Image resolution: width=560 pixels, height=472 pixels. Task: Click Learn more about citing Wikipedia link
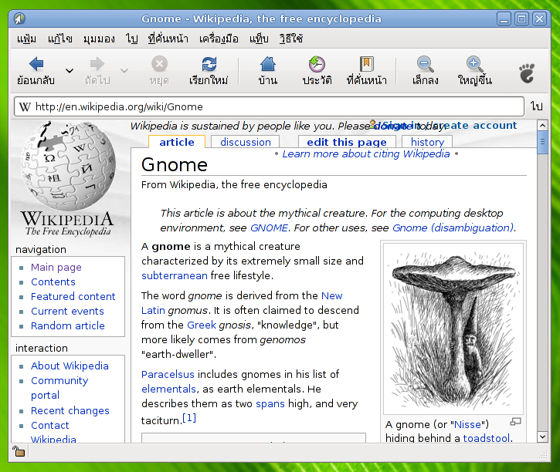366,154
